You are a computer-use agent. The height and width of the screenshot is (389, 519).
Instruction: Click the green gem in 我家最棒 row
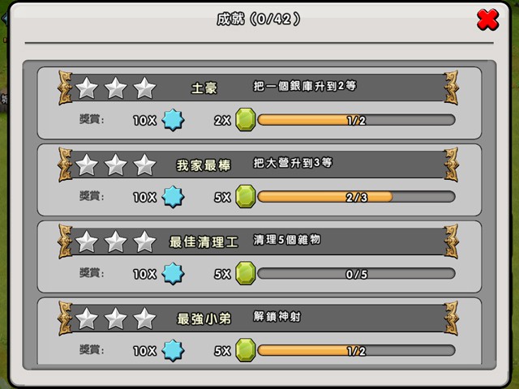click(x=246, y=196)
